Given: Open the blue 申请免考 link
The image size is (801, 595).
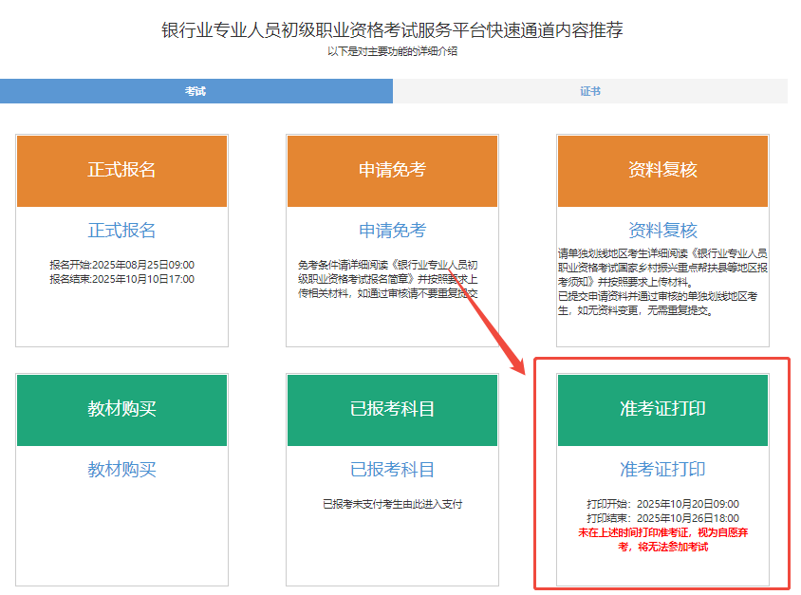Looking at the screenshot, I should point(392,231).
